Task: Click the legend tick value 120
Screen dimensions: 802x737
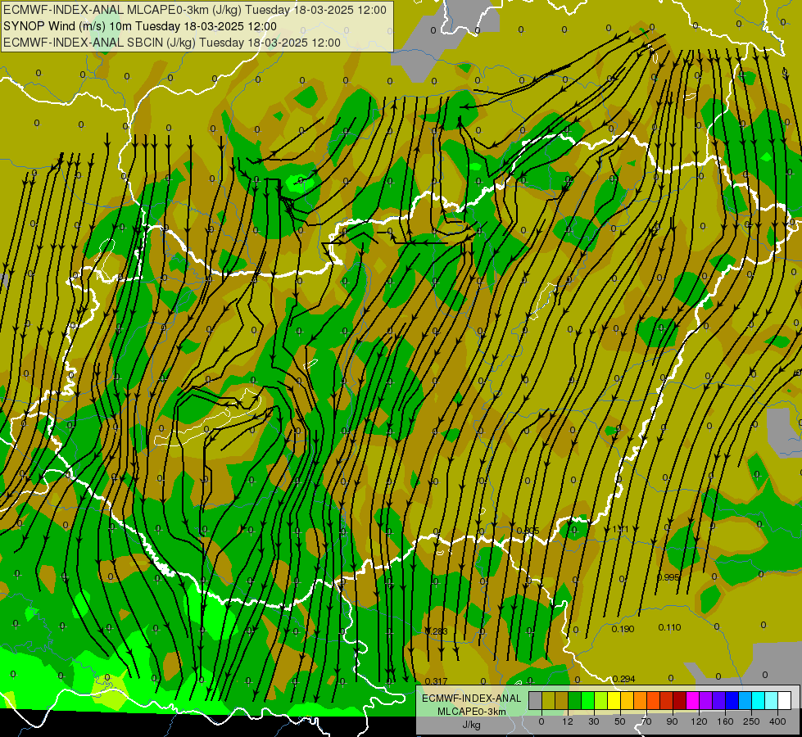Action: tap(699, 721)
